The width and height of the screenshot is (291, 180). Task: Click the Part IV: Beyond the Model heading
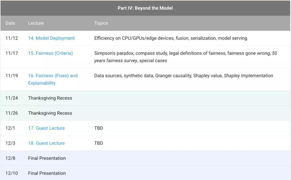145,8
